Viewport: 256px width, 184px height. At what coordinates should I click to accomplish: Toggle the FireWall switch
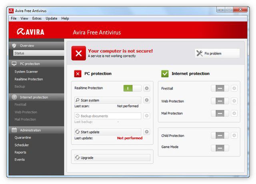point(220,88)
